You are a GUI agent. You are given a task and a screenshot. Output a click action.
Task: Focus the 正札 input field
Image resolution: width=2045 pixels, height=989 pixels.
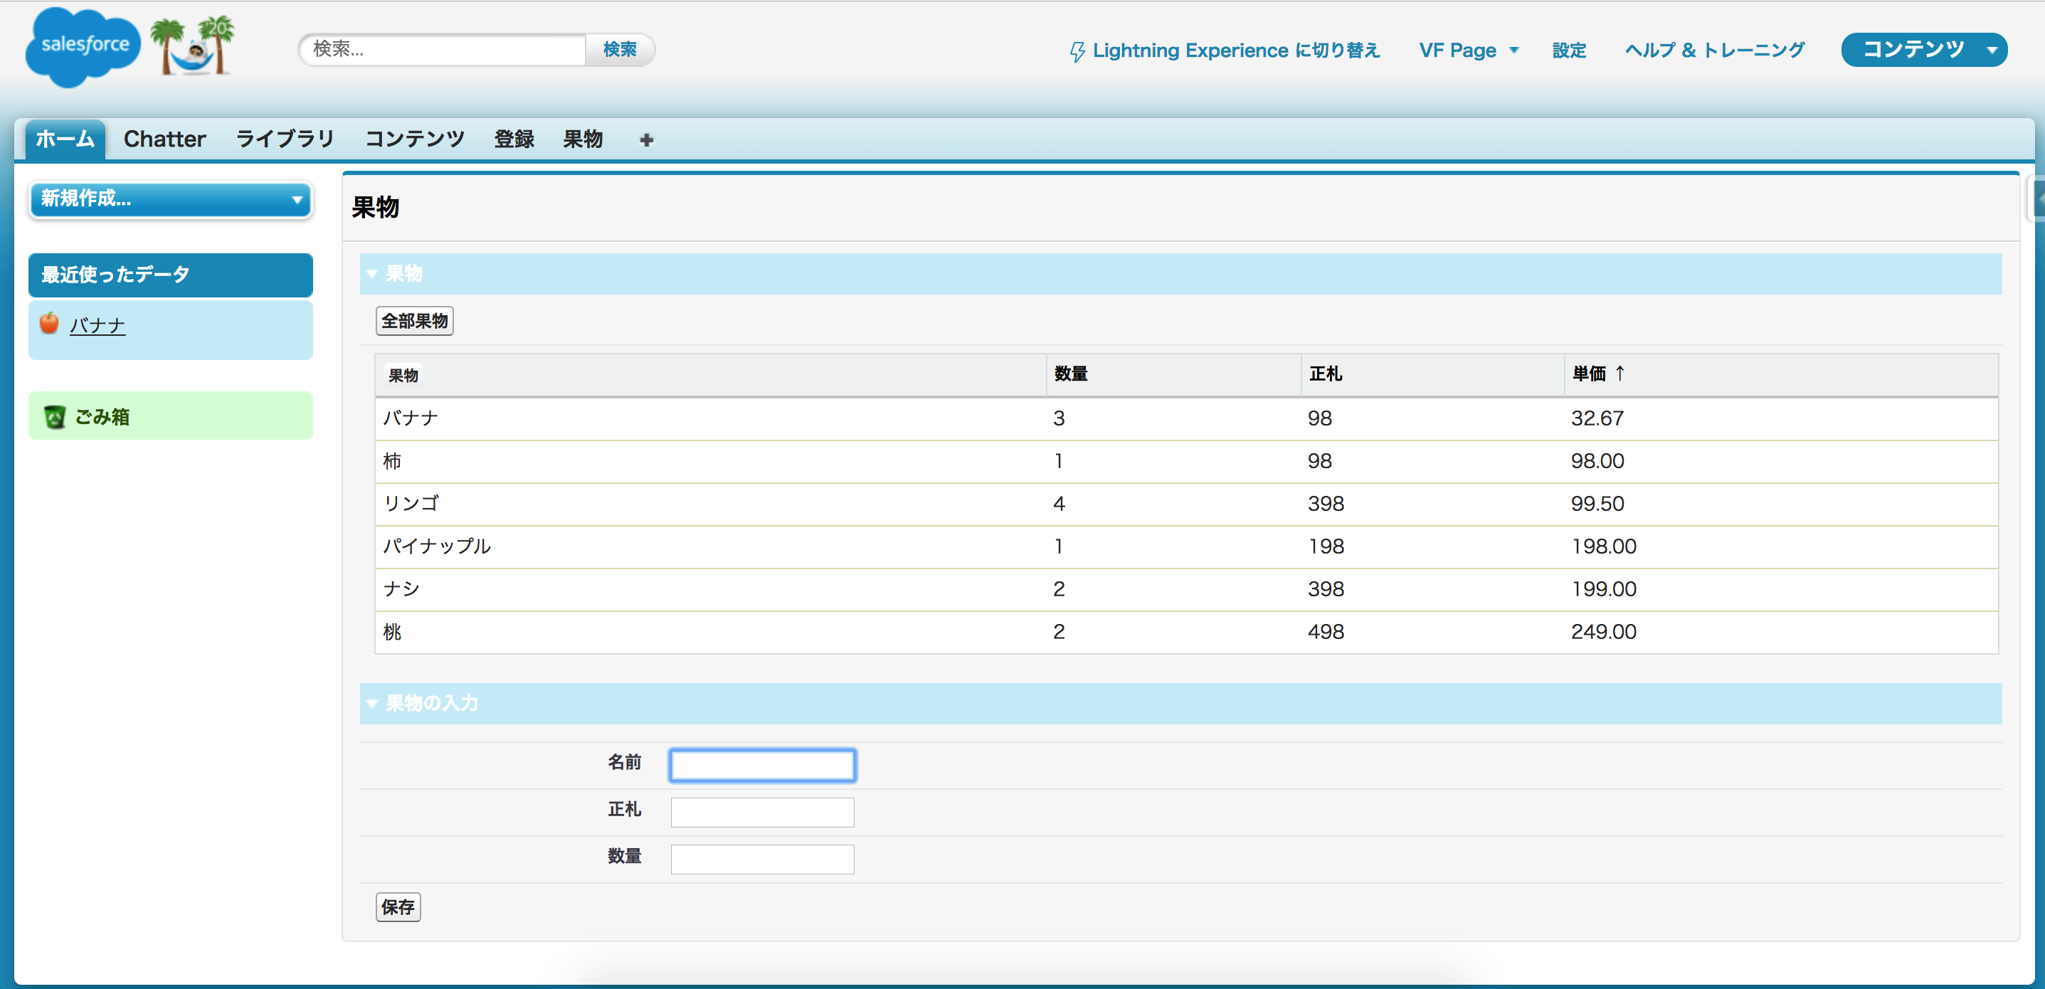click(762, 813)
